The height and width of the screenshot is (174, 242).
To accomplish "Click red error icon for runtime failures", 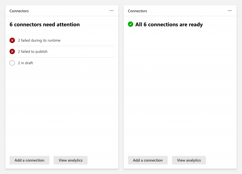I will click(x=12, y=40).
